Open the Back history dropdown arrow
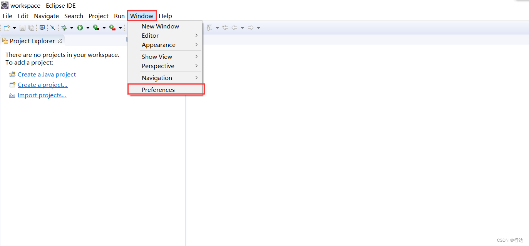529x246 pixels. click(242, 28)
